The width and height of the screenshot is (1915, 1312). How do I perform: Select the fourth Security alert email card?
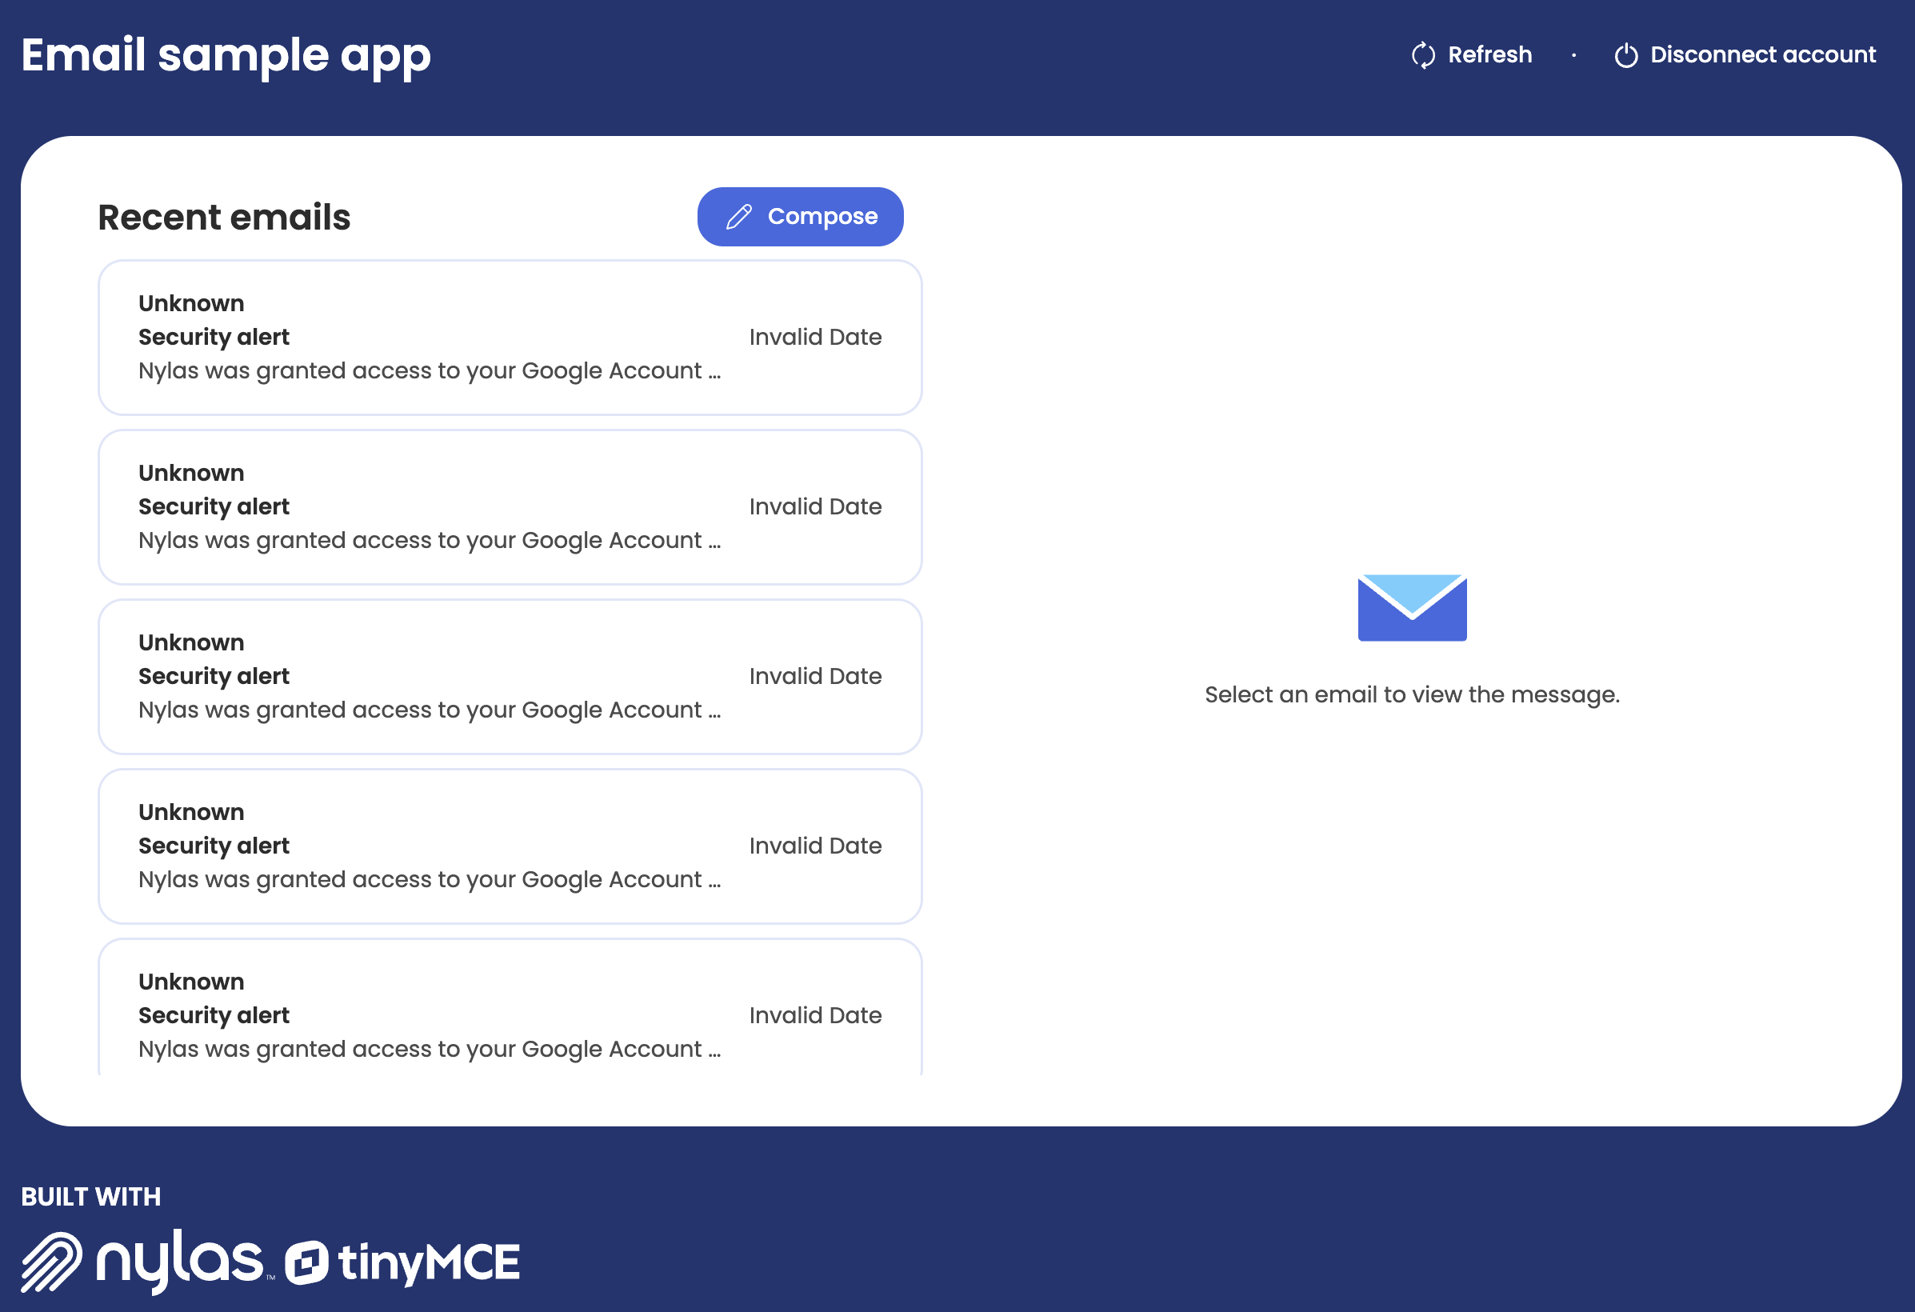[510, 846]
